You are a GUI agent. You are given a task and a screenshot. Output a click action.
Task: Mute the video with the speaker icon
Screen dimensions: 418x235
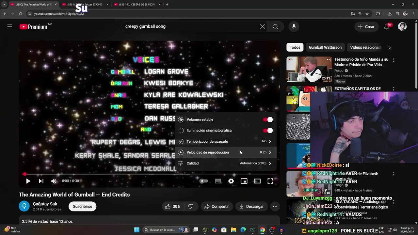54,181
